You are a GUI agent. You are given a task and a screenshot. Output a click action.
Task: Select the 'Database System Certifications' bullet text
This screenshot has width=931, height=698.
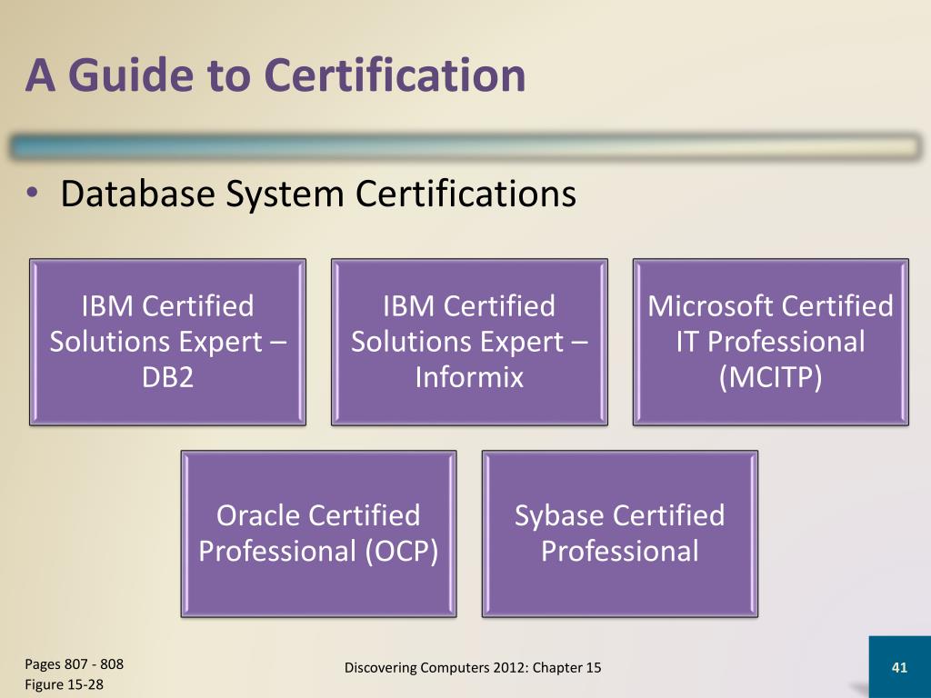[x=318, y=194]
